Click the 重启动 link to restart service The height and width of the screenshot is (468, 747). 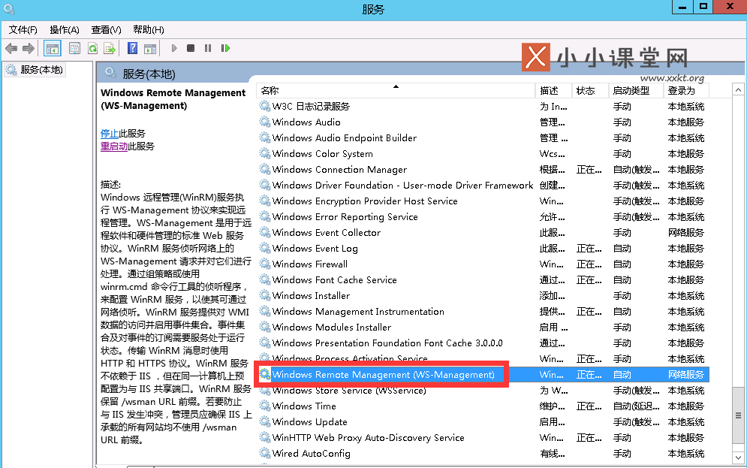click(114, 146)
